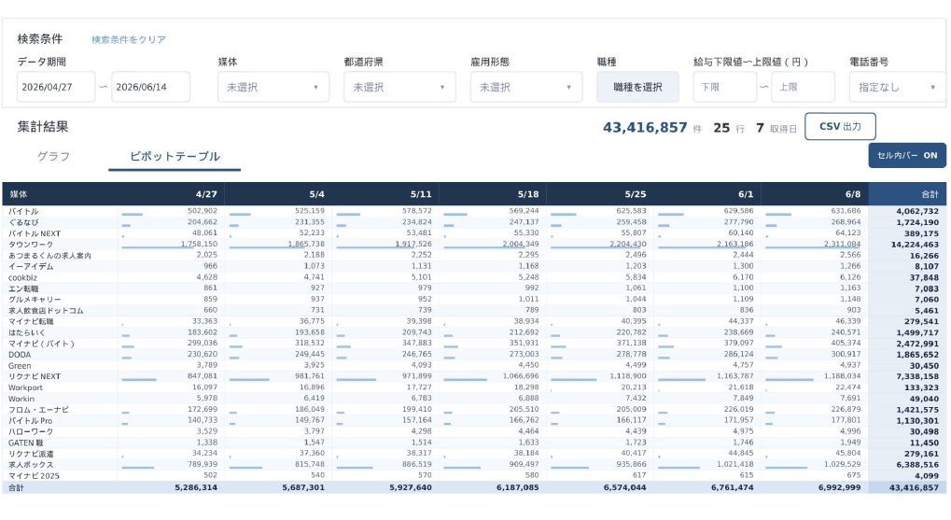Select the マイナビ 2025 row label
This screenshot has width=951, height=520.
[34, 476]
